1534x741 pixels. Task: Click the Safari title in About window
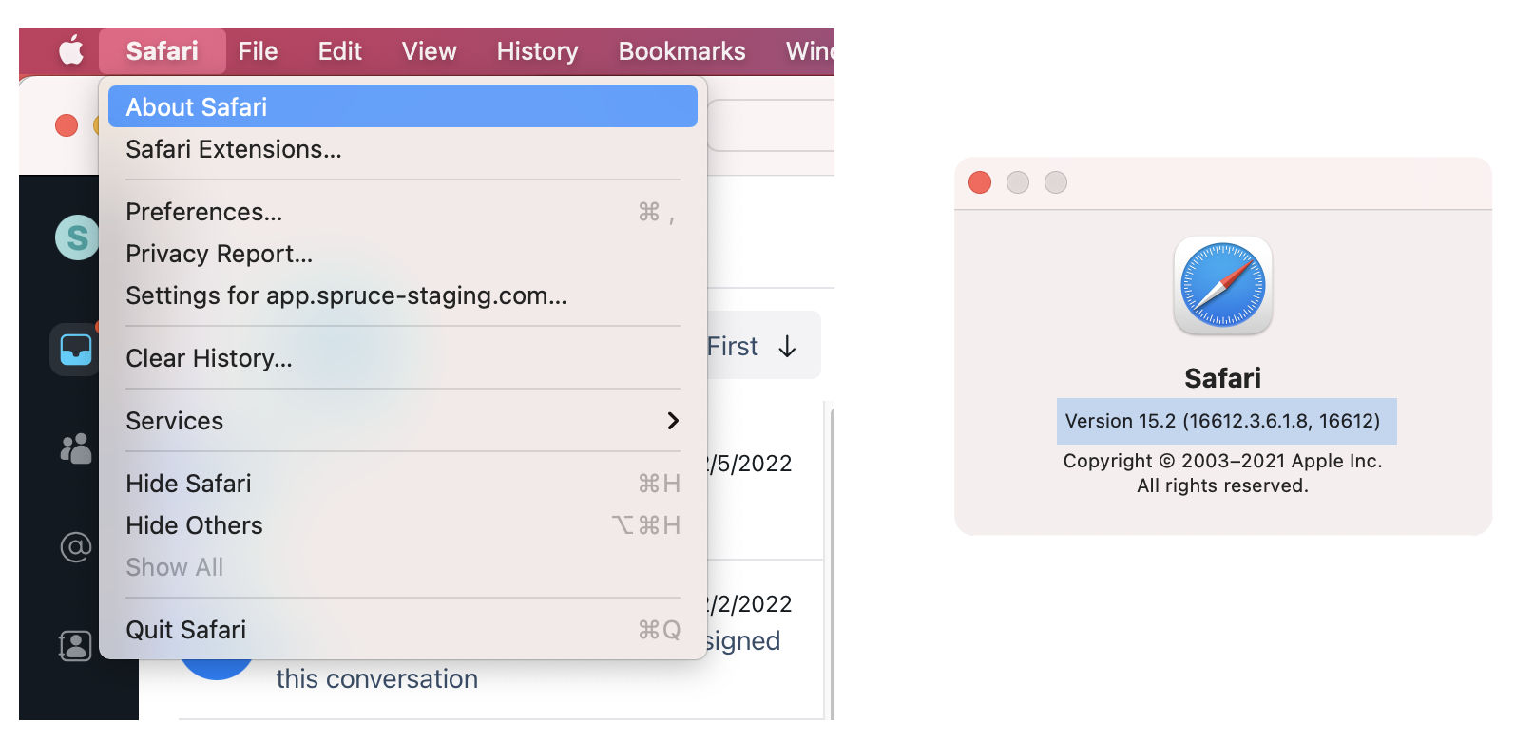1223,378
